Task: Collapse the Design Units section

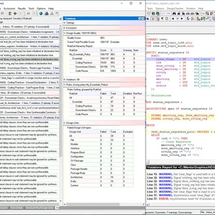Action: [64, 123]
